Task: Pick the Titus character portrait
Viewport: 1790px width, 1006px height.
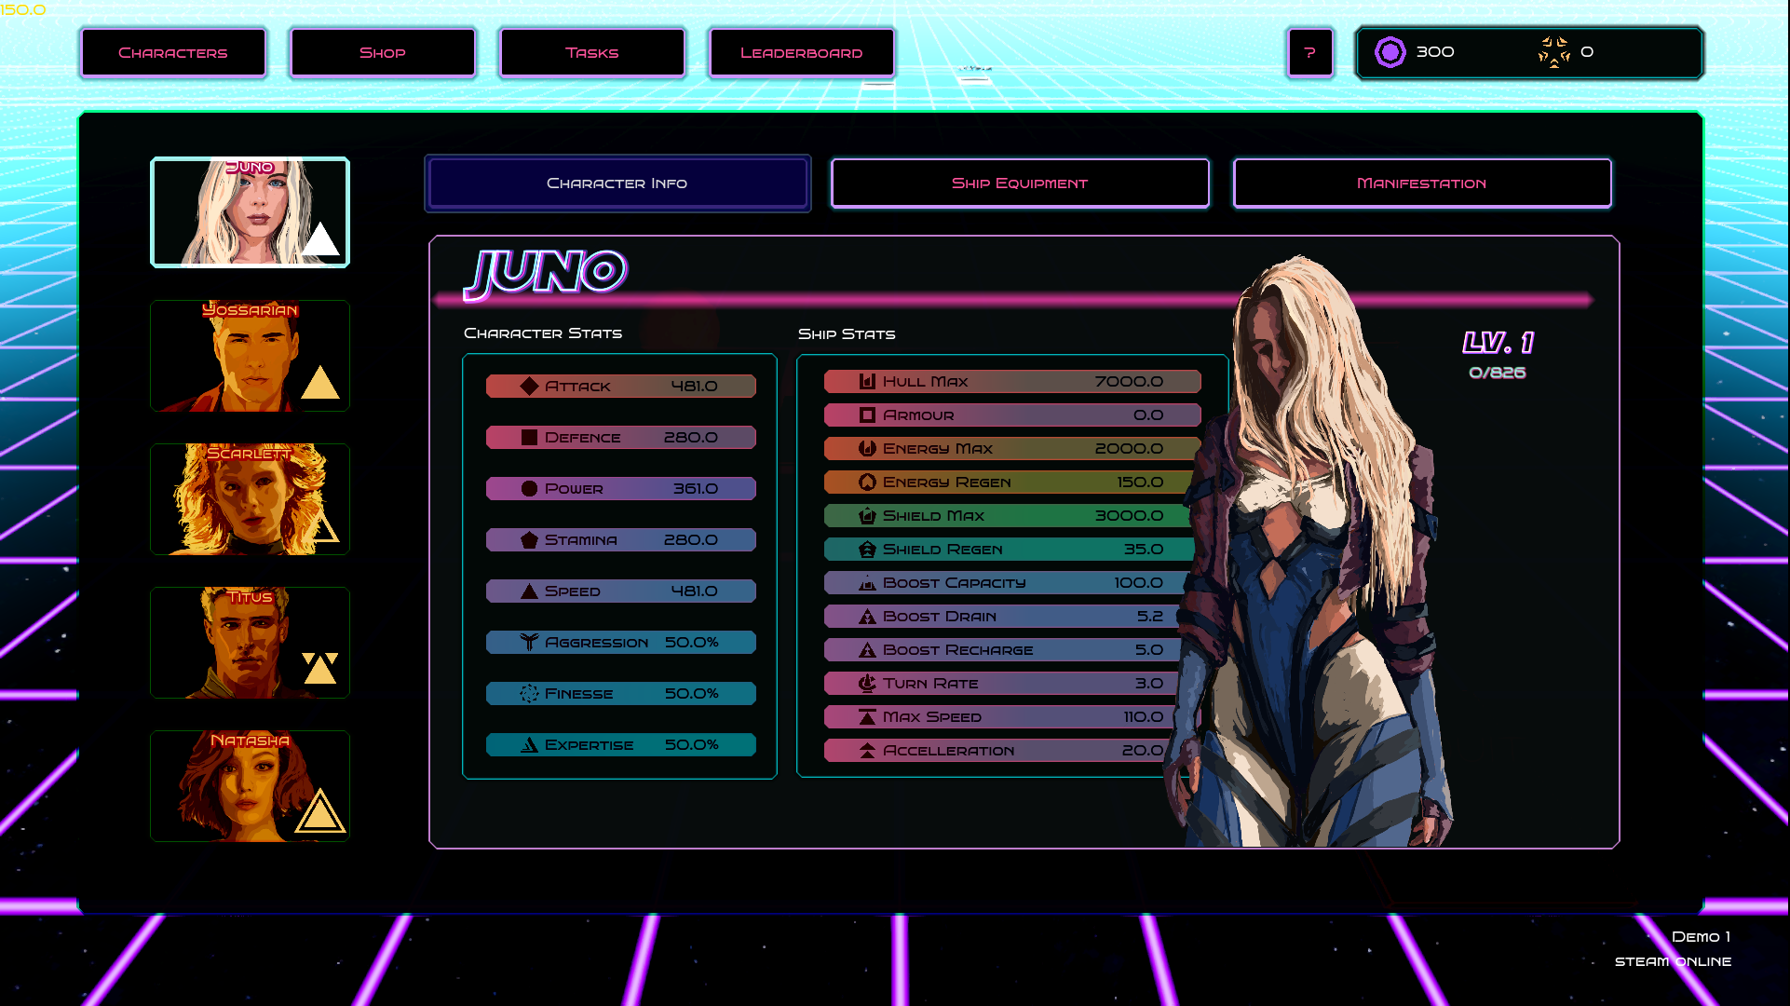Action: point(250,643)
